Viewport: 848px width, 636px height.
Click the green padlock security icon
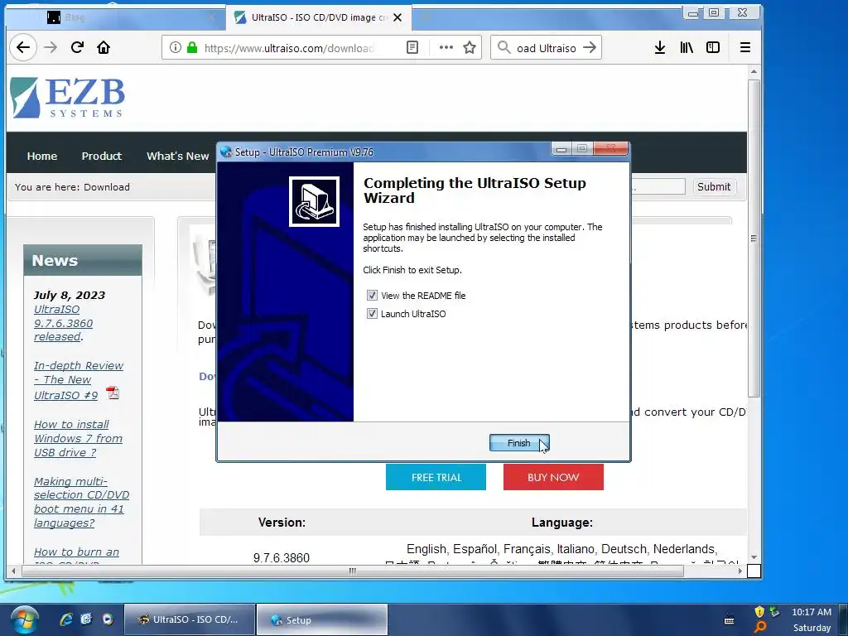tap(192, 47)
